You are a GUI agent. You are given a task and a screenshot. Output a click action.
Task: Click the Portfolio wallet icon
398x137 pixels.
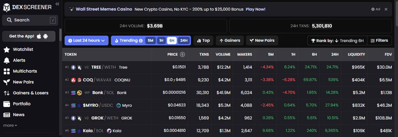click(x=6, y=104)
